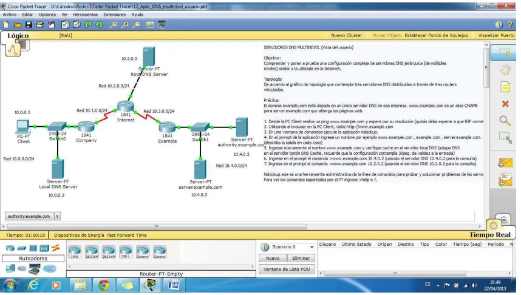The width and height of the screenshot is (521, 295).
Task: Pick the Place Note tool
Action: (x=505, y=87)
